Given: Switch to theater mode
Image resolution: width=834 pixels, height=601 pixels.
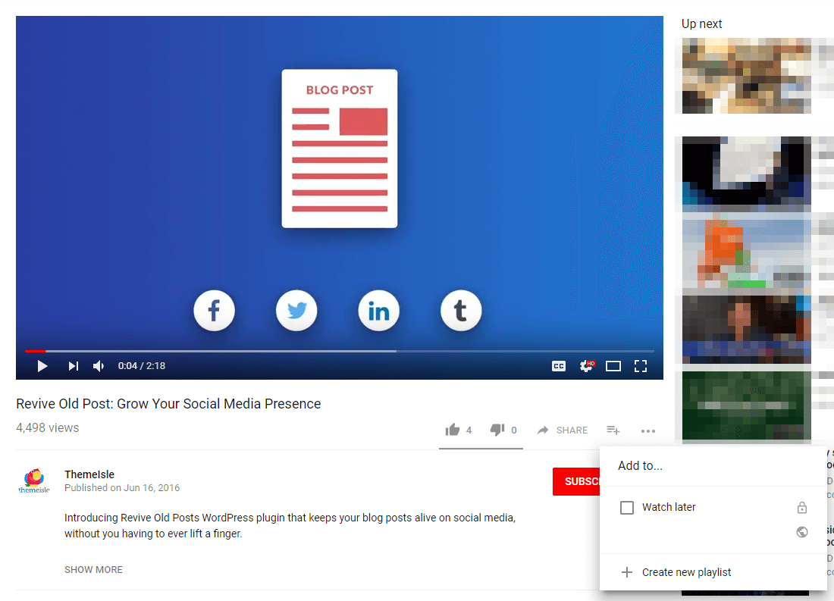Looking at the screenshot, I should (613, 366).
